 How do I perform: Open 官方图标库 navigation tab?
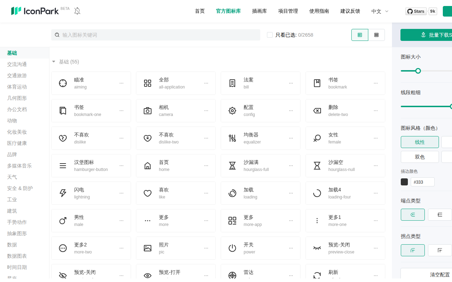click(228, 11)
